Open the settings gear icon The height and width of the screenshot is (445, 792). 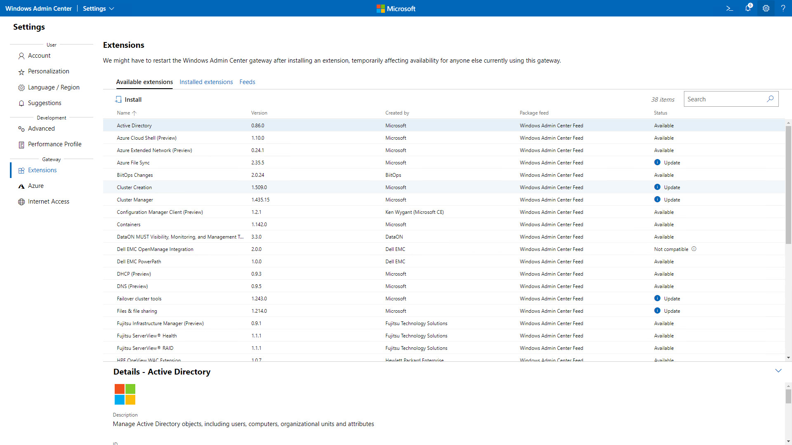tap(766, 8)
